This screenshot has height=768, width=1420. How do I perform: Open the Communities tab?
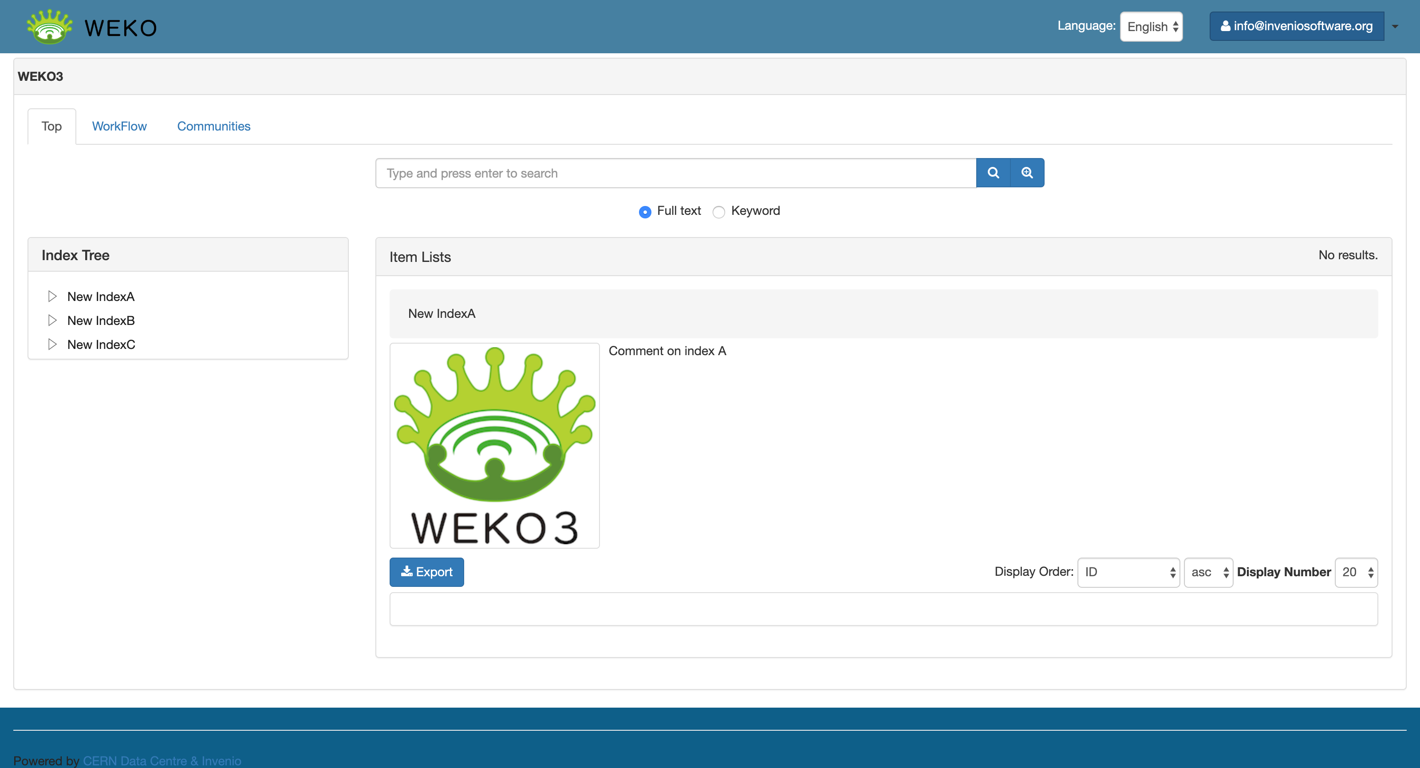click(213, 126)
